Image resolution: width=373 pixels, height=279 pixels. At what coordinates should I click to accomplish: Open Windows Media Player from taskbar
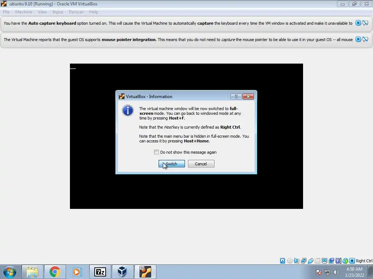(77, 272)
